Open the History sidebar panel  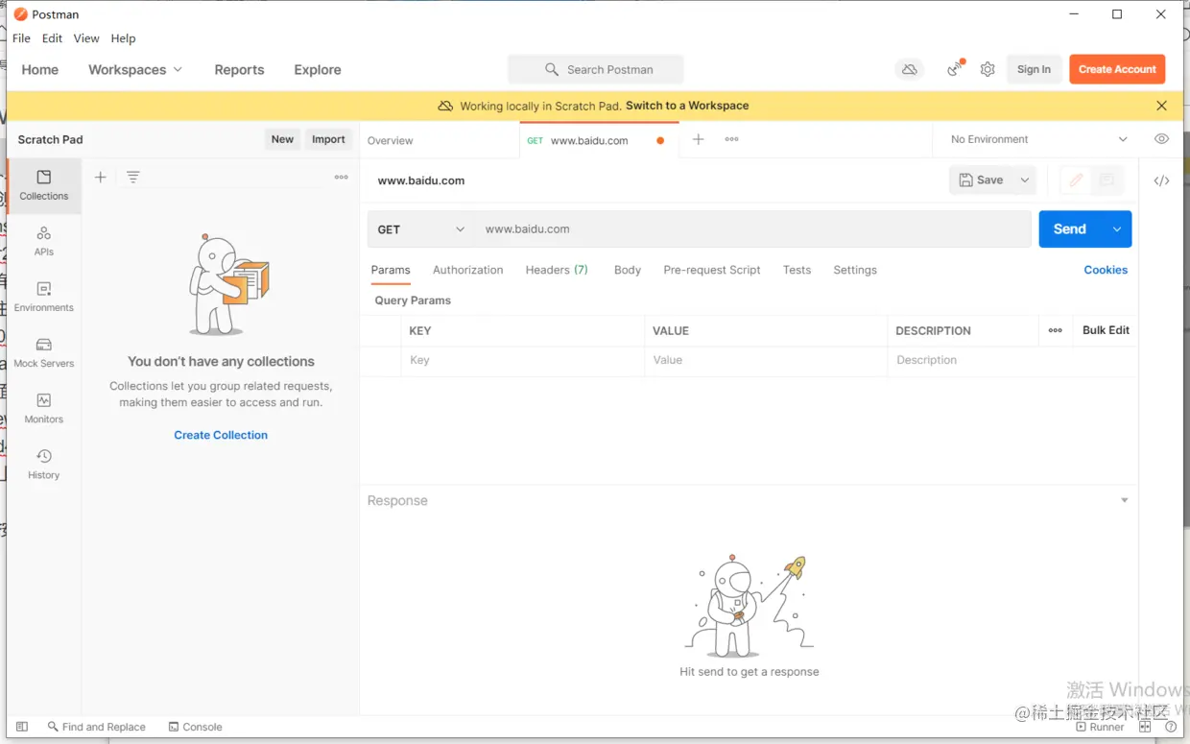(44, 464)
